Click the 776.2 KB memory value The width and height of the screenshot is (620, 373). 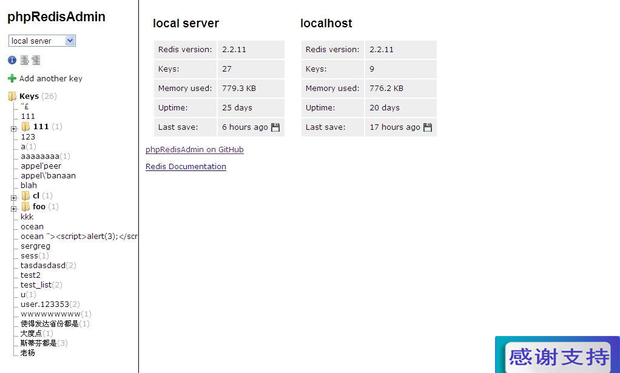pos(386,88)
